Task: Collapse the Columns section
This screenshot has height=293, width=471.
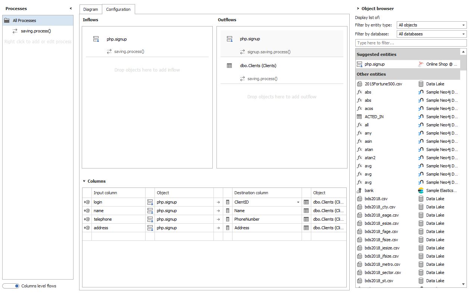Action: click(84, 181)
